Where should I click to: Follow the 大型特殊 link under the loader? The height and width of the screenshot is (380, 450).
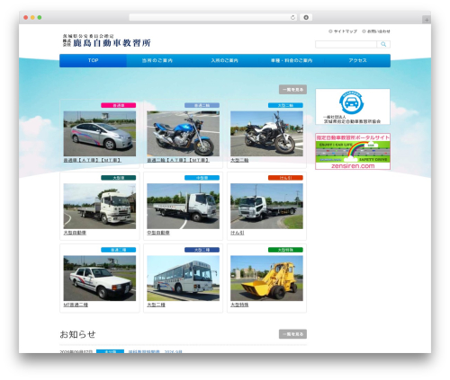click(x=239, y=305)
